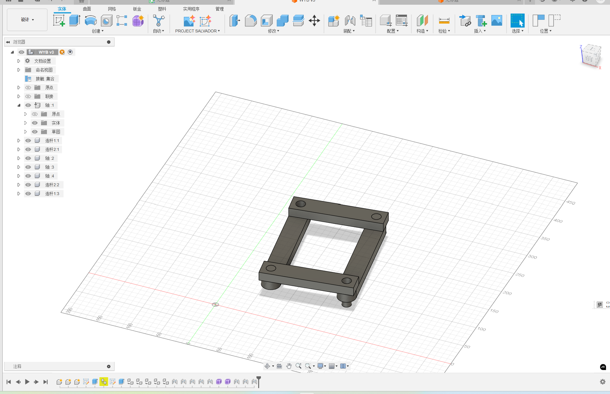610x394 pixels.
Task: Click the Look At tool
Action: pyautogui.click(x=279, y=366)
